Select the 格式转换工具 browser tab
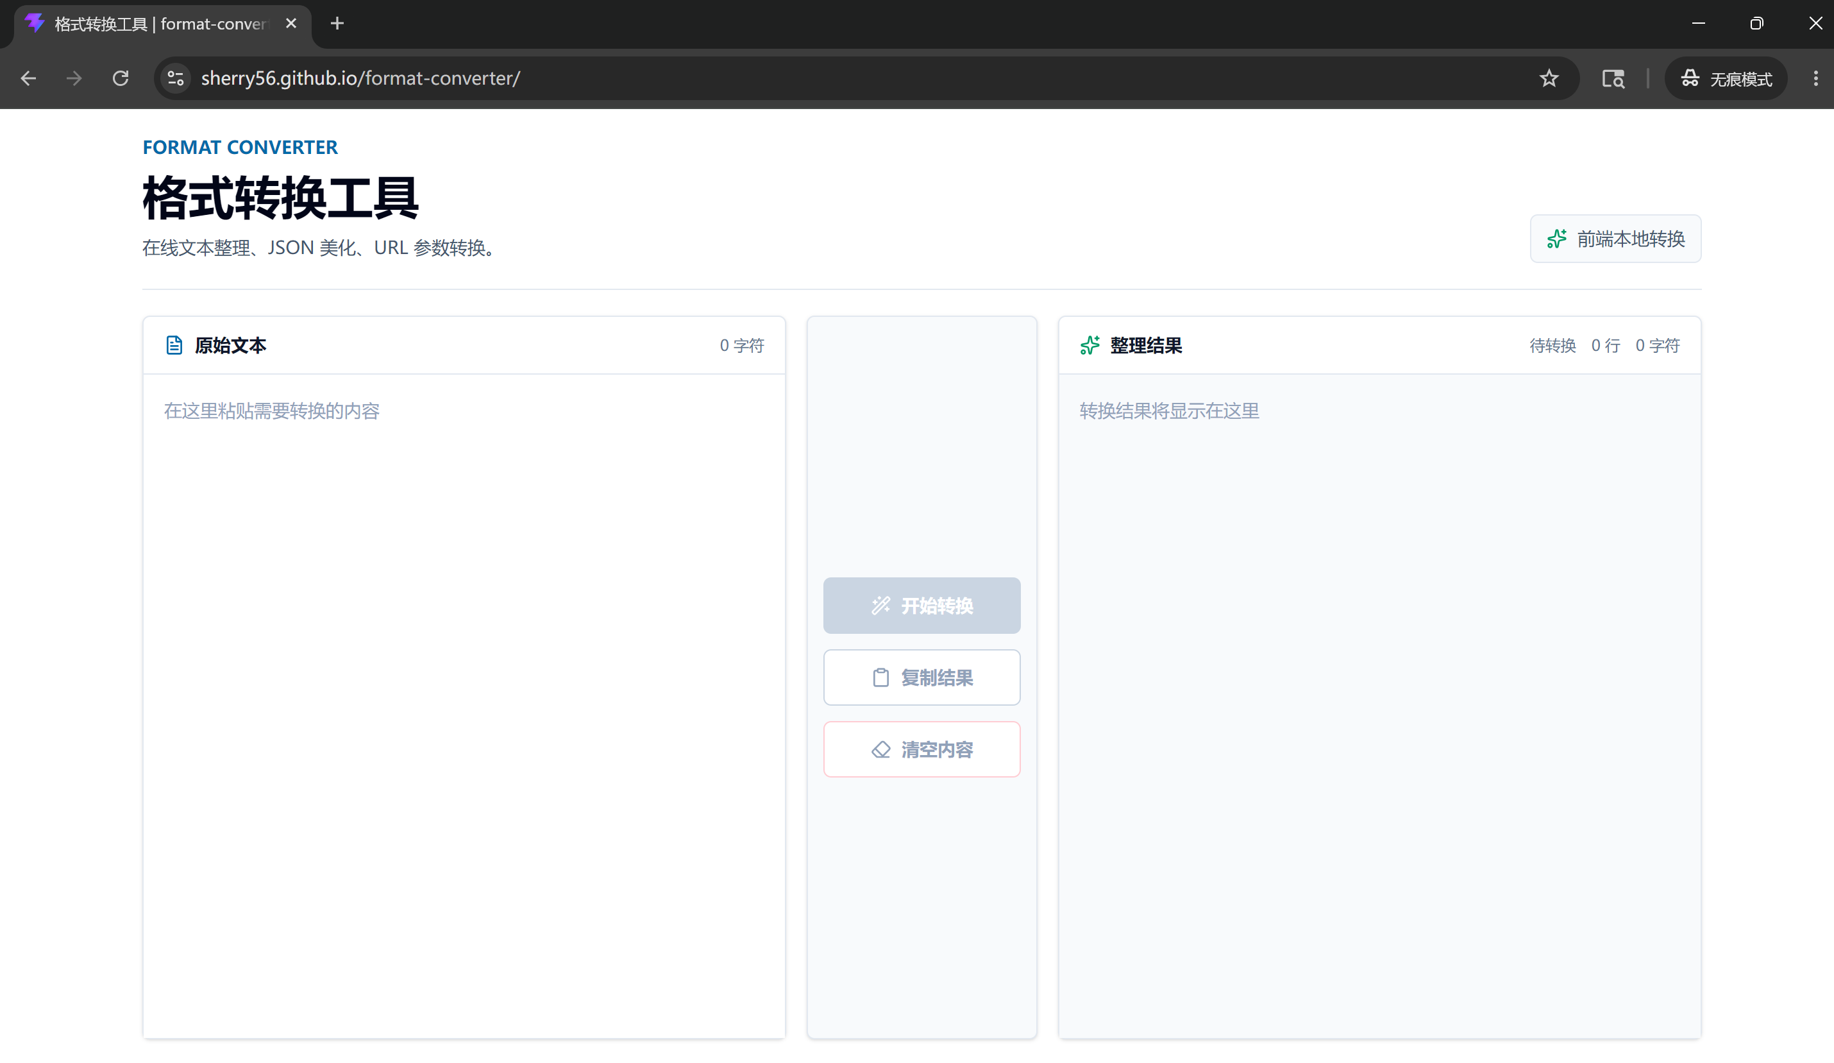 pos(163,25)
